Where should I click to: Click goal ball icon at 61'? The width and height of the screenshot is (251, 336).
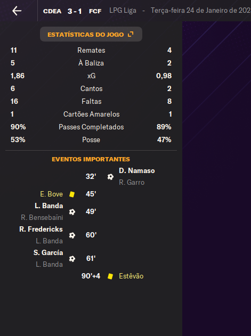coord(72,259)
